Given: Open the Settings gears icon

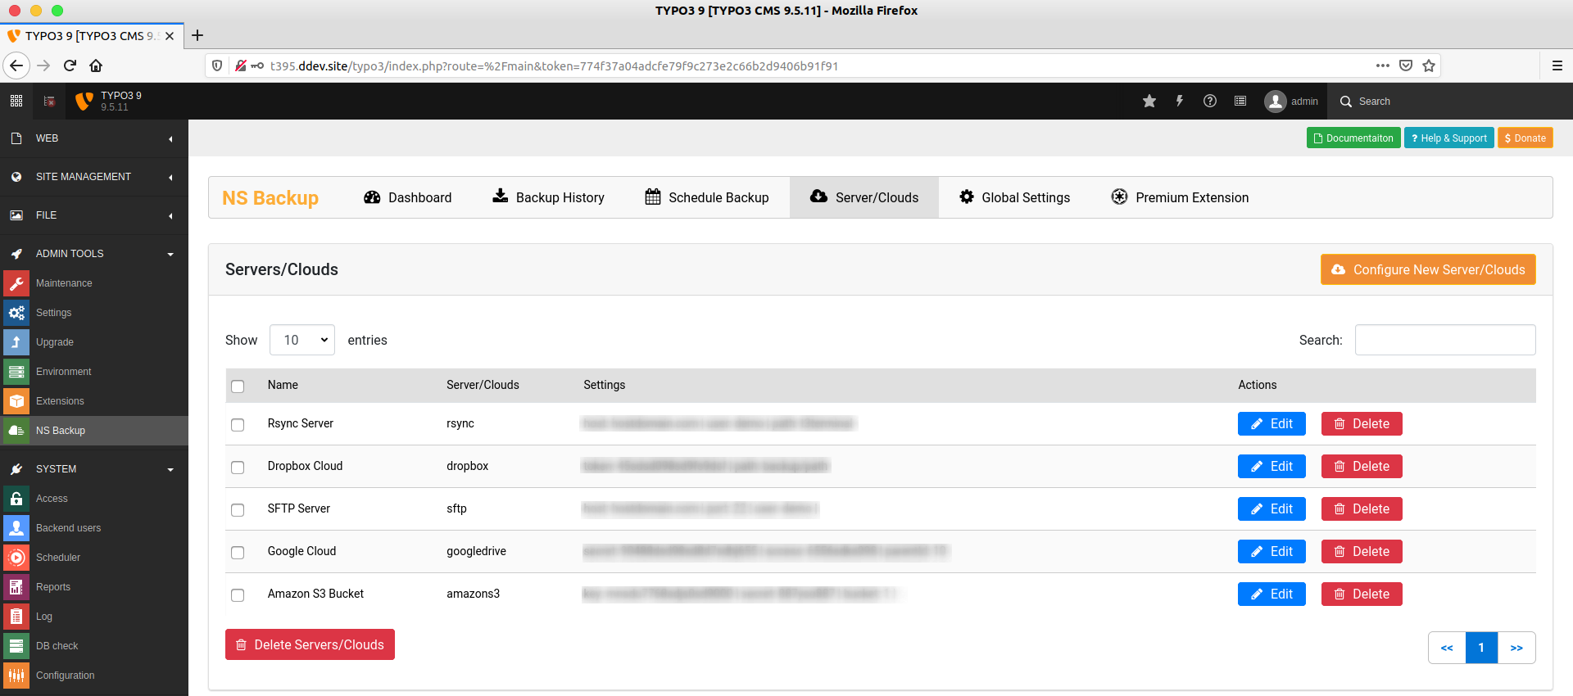Looking at the screenshot, I should point(16,313).
